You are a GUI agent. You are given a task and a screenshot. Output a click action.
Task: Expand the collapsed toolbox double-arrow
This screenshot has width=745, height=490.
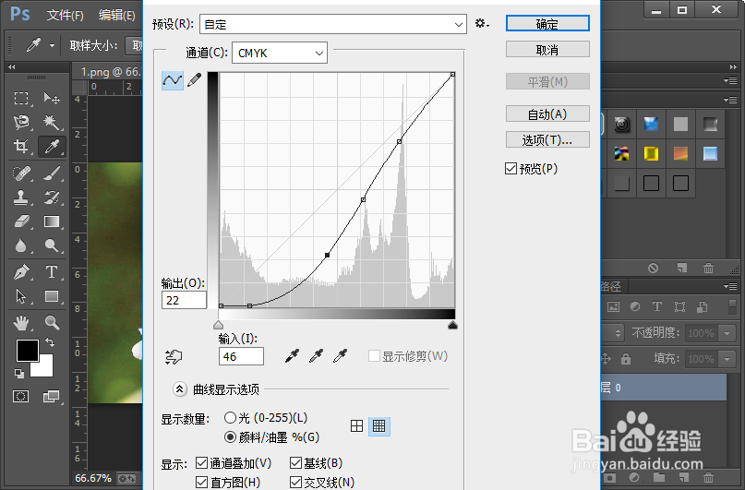(12, 67)
